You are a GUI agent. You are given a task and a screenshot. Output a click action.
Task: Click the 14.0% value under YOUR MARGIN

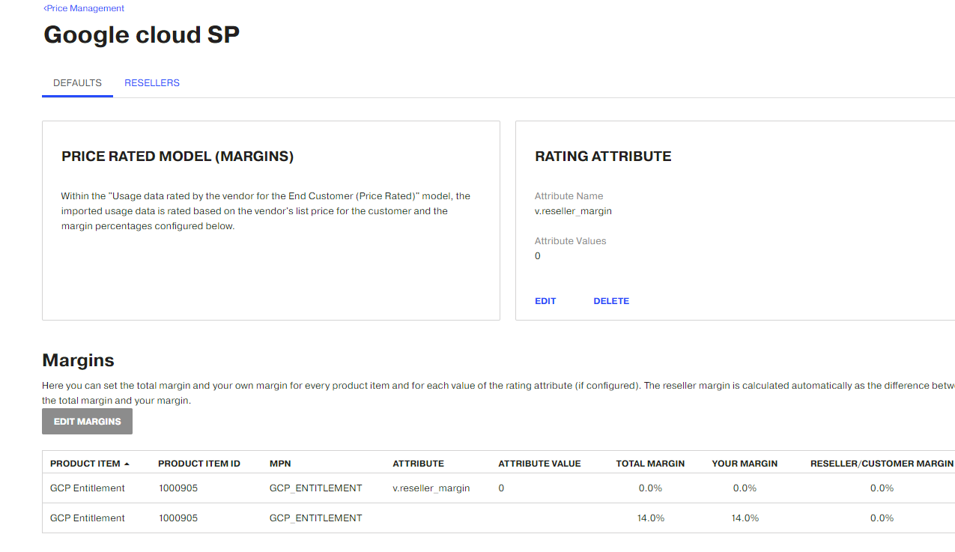tap(745, 518)
